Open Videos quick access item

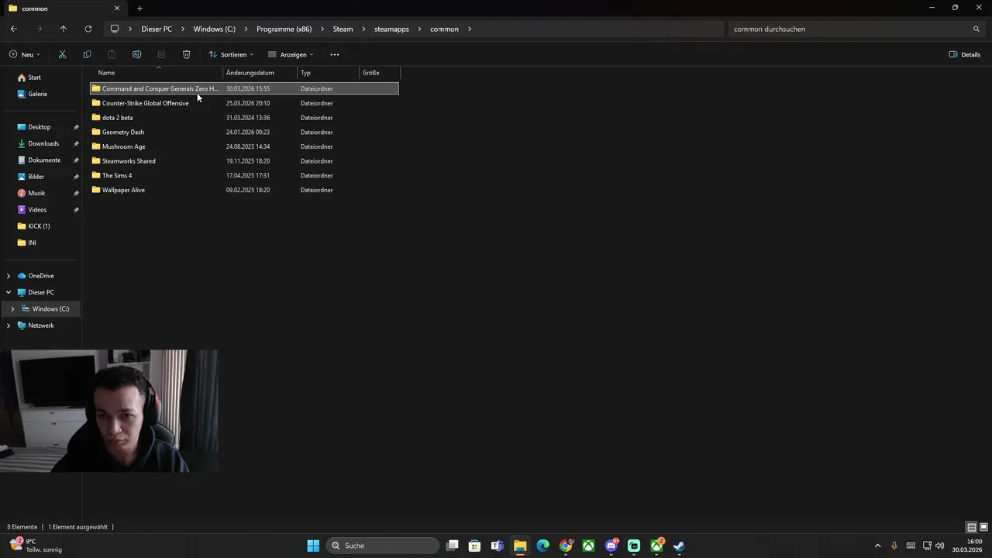37,209
